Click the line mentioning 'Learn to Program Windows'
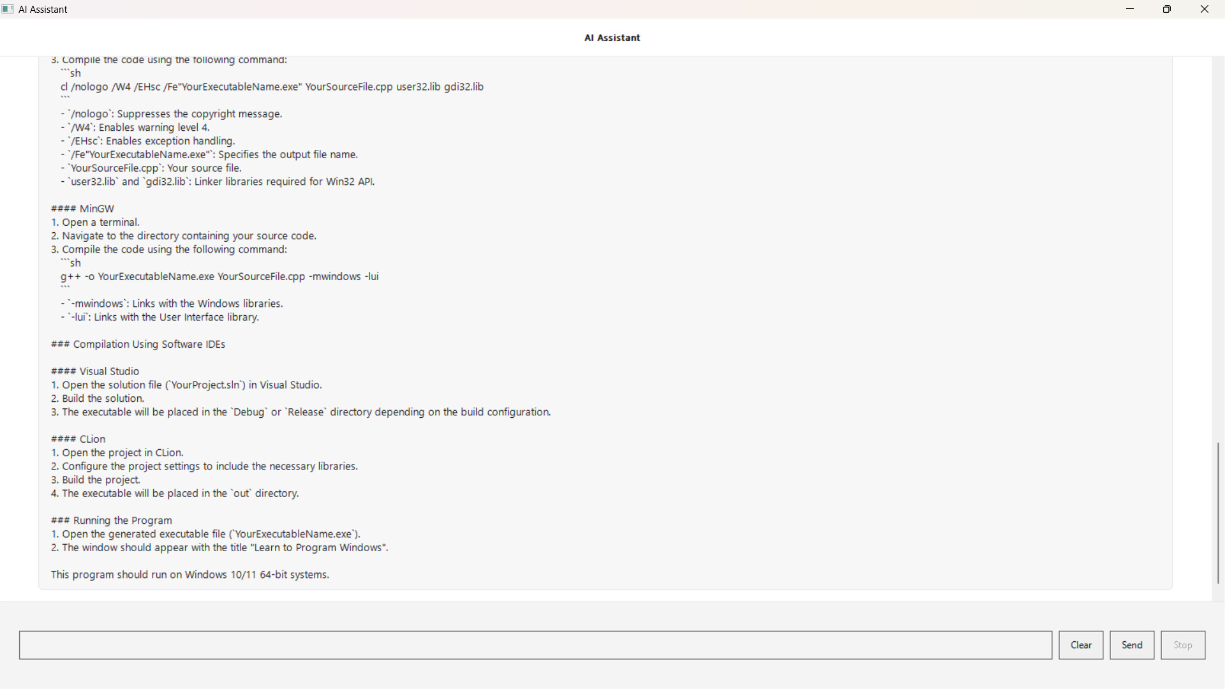The height and width of the screenshot is (689, 1225). [219, 547]
